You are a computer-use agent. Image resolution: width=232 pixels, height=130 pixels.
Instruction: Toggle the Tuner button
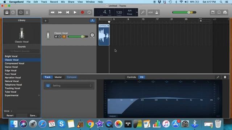[143, 12]
